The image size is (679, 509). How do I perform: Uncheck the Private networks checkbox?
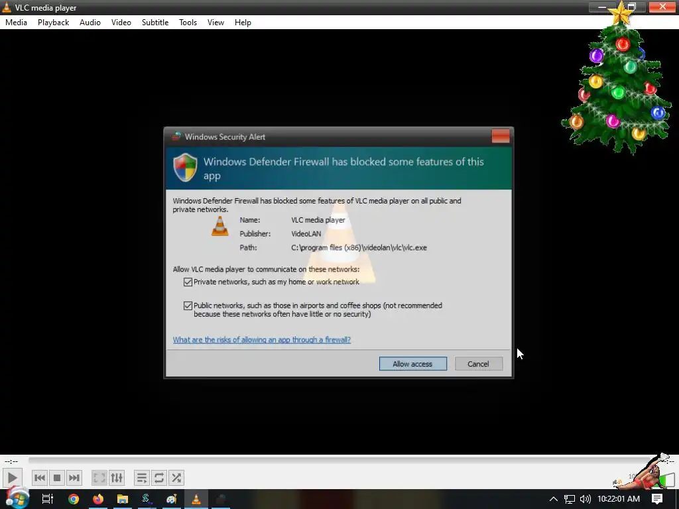[x=188, y=282]
